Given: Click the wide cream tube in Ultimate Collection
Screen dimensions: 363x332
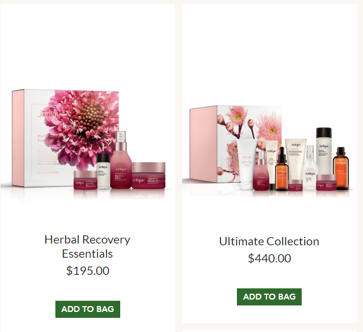Looking at the screenshot, I should tap(295, 159).
